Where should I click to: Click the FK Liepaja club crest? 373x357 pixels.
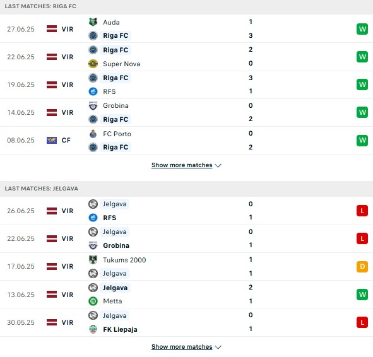coord(93,329)
